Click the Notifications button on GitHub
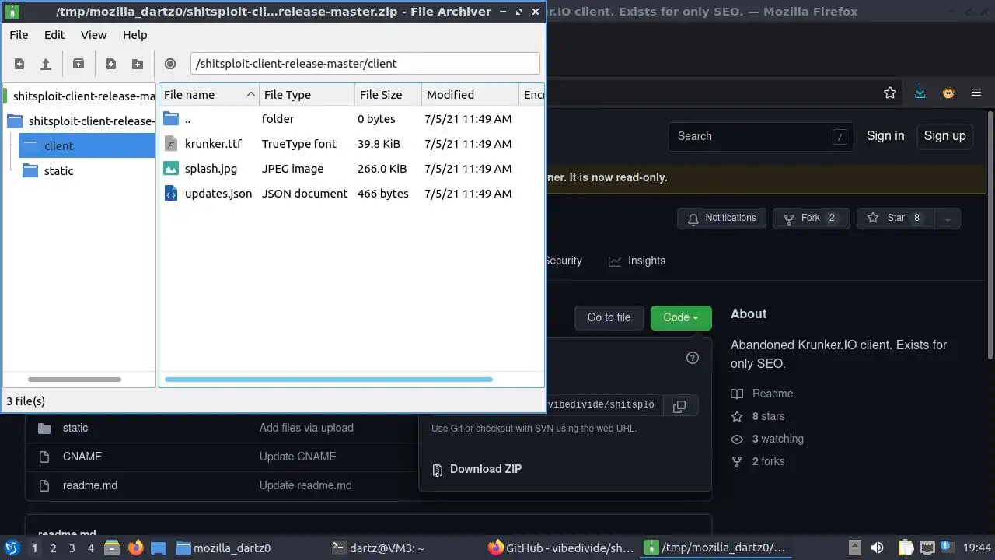 click(721, 219)
